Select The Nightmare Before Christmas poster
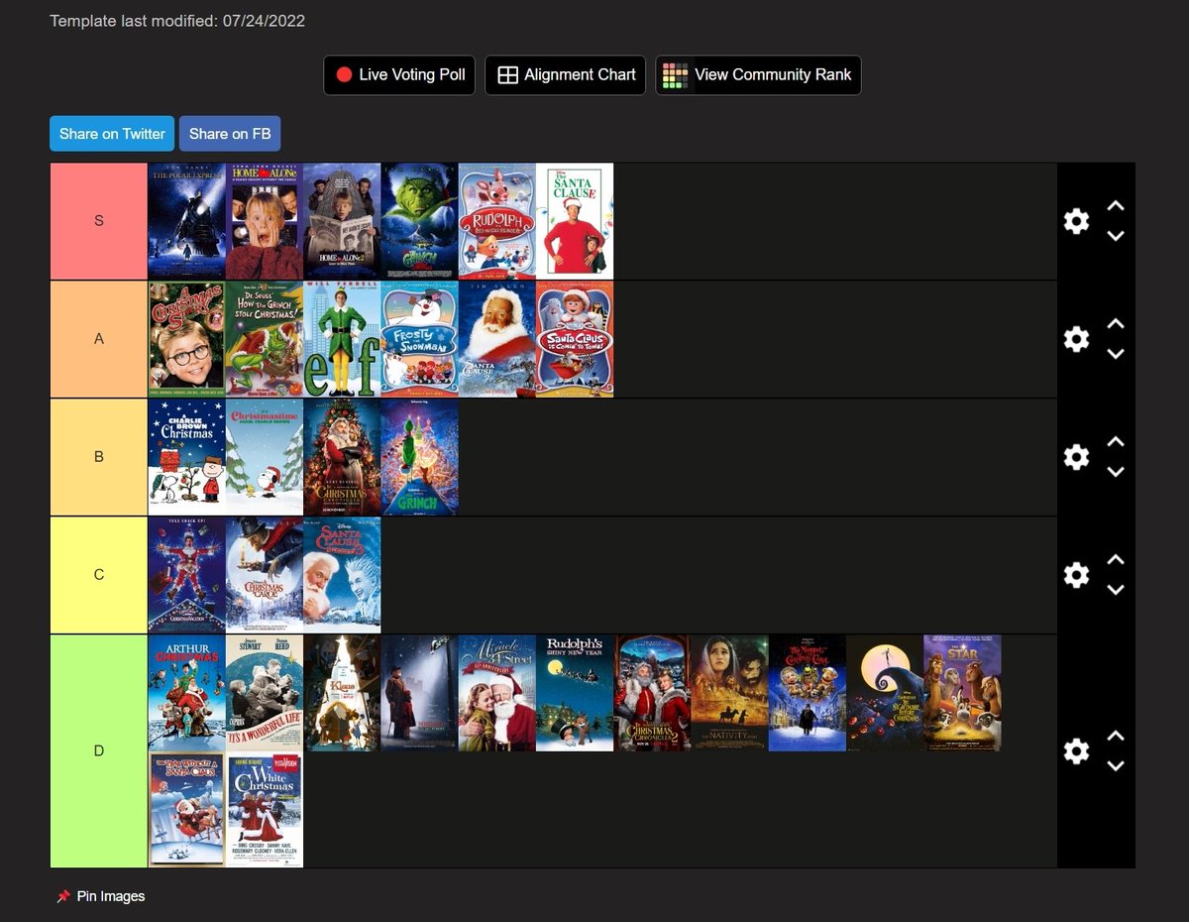Screen dimensions: 1189x922 point(885,693)
